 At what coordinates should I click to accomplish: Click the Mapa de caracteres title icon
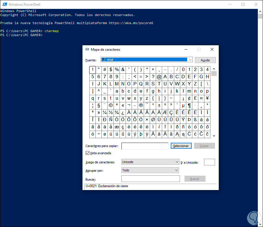coord(87,49)
